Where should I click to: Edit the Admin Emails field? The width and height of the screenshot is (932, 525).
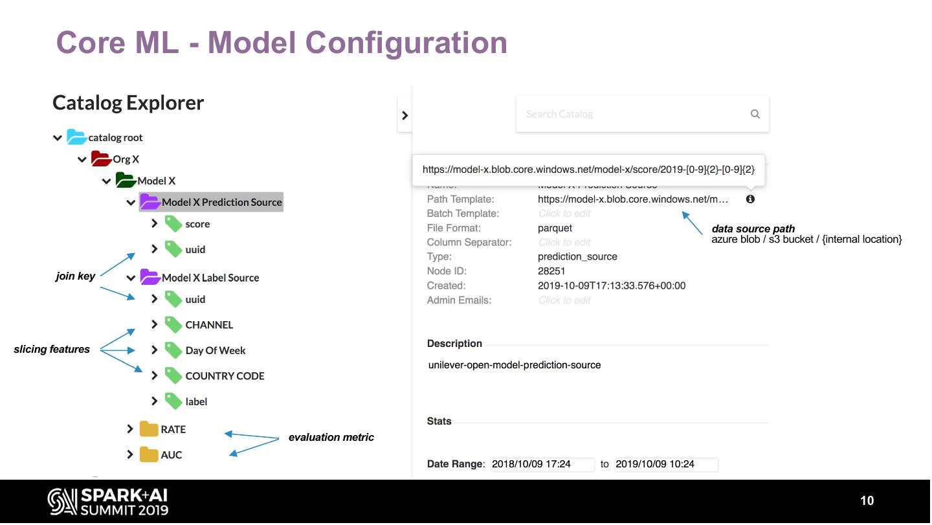pyautogui.click(x=564, y=300)
